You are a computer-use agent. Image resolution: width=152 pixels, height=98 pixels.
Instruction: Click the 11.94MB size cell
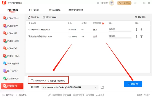click(72, 30)
